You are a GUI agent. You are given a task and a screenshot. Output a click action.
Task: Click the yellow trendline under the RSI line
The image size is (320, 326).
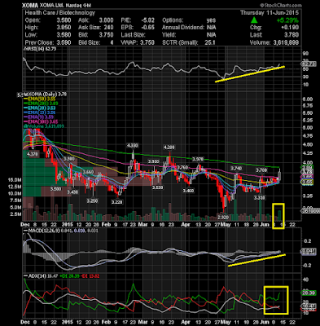point(250,74)
